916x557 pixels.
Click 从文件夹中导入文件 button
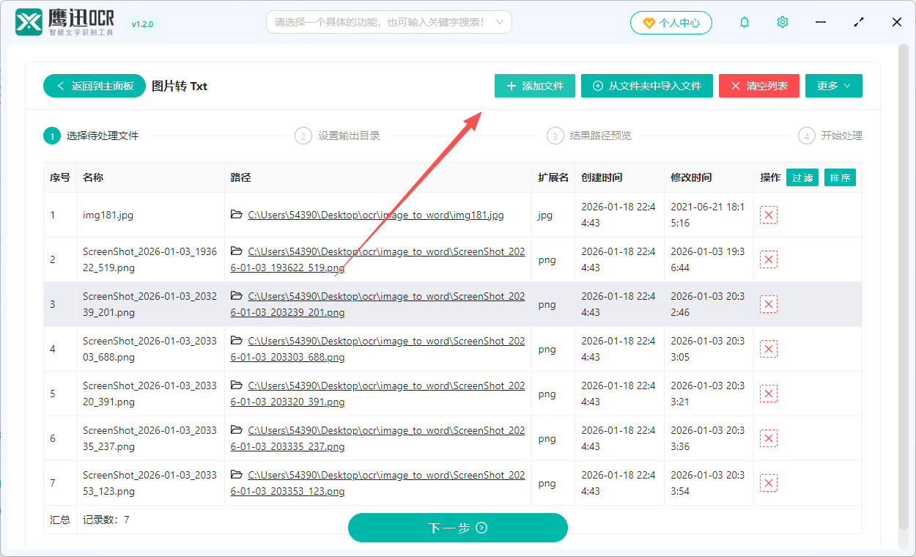(x=646, y=86)
